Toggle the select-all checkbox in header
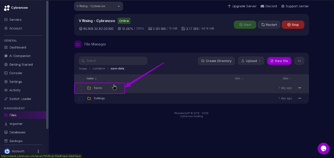 (81, 78)
